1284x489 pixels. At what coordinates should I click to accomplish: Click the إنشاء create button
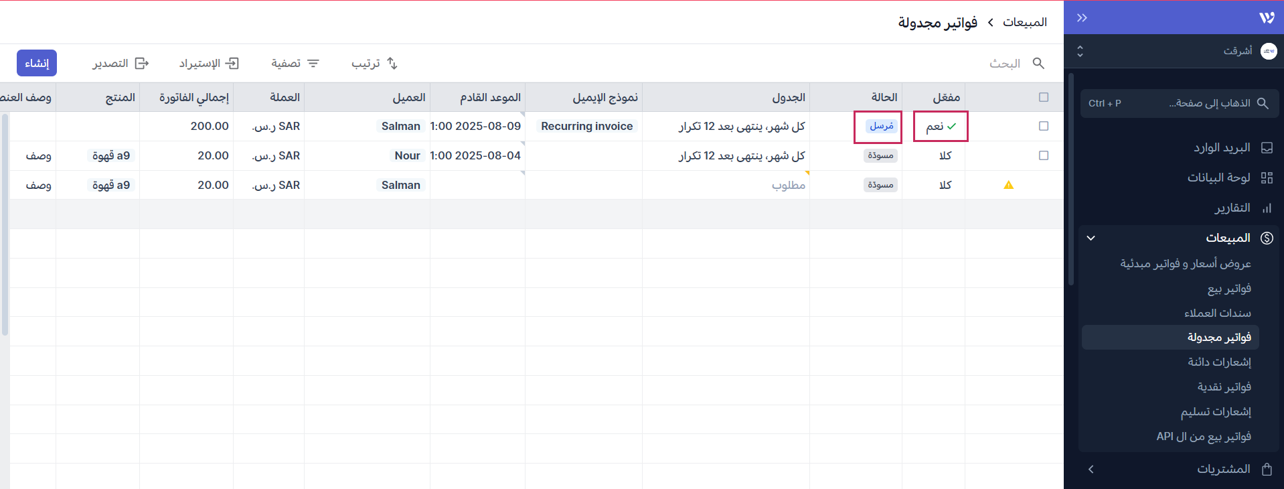[37, 63]
